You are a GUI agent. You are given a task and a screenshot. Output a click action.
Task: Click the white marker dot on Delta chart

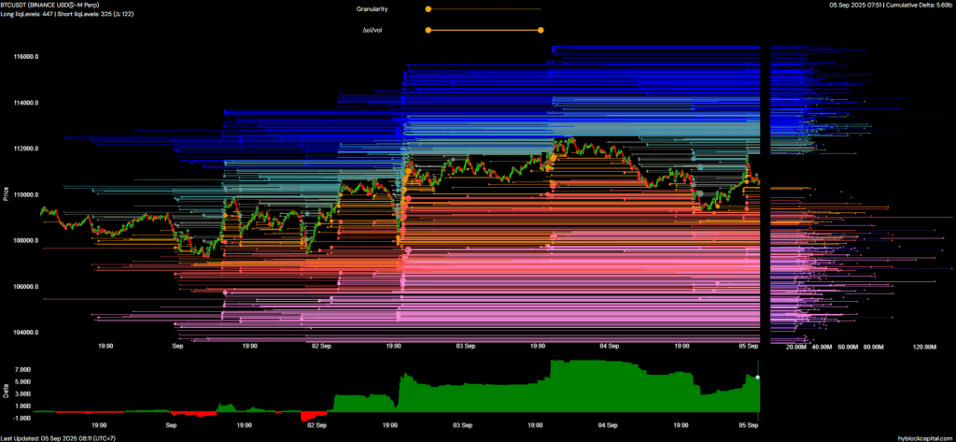(x=758, y=377)
